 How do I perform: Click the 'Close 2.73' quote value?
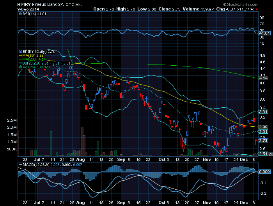tap(169, 9)
